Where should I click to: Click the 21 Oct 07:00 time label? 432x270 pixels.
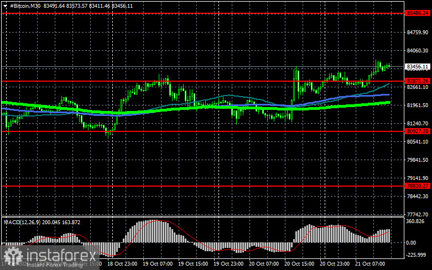coord(370,264)
